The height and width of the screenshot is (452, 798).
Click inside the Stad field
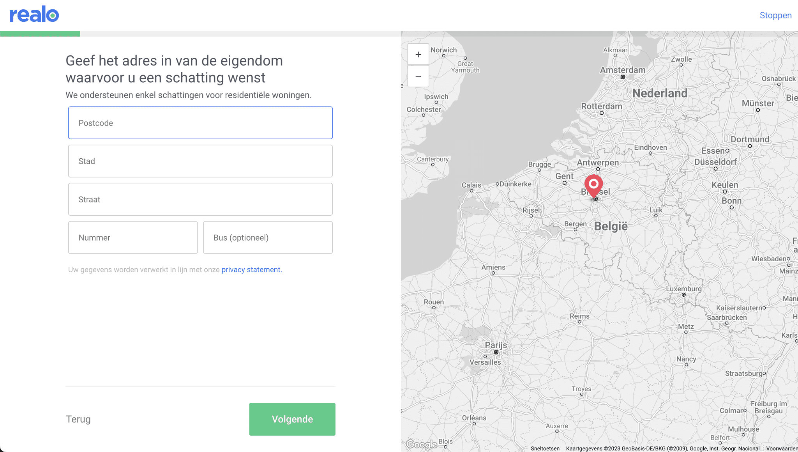[200, 161]
